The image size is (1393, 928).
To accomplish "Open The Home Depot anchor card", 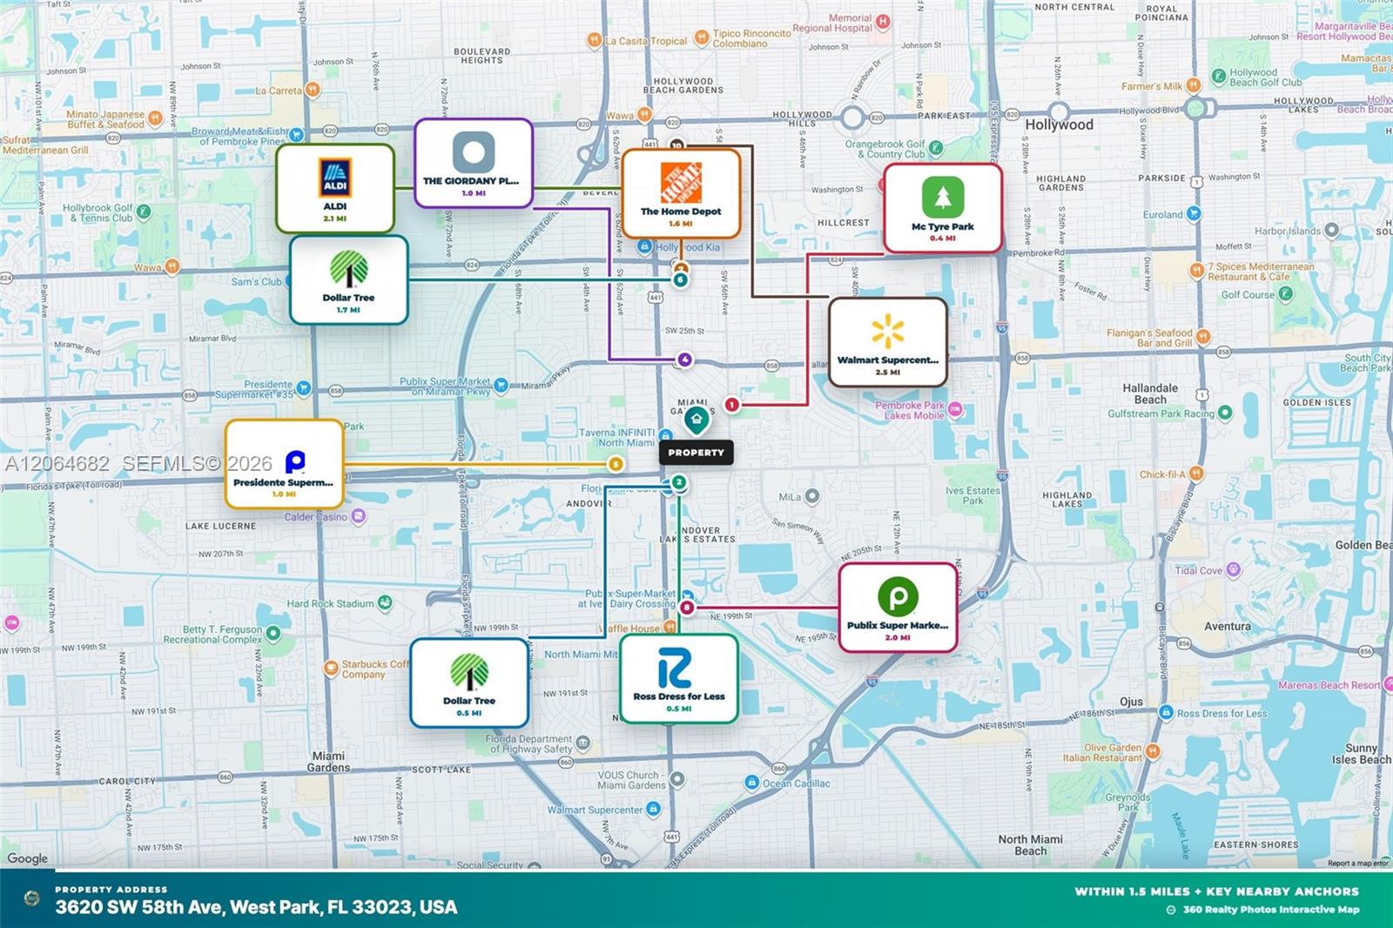I will click(x=681, y=193).
